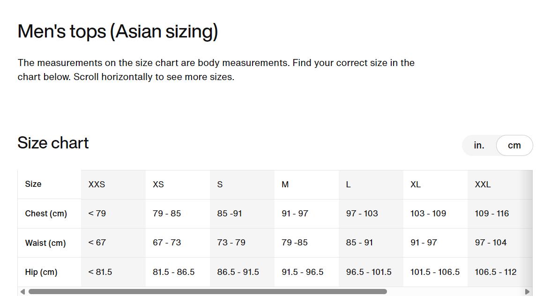Click the Size chart heading

pyautogui.click(x=53, y=143)
